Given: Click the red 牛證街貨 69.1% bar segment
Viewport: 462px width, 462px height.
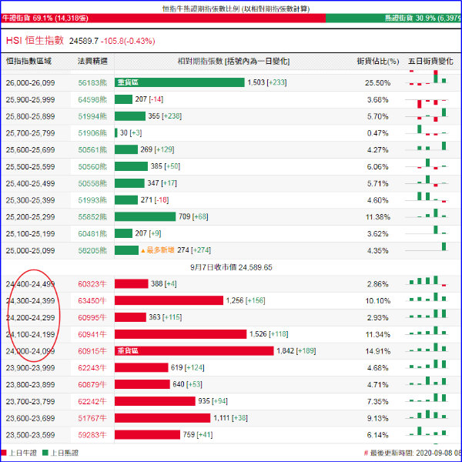Looking at the screenshot, I should point(163,18).
